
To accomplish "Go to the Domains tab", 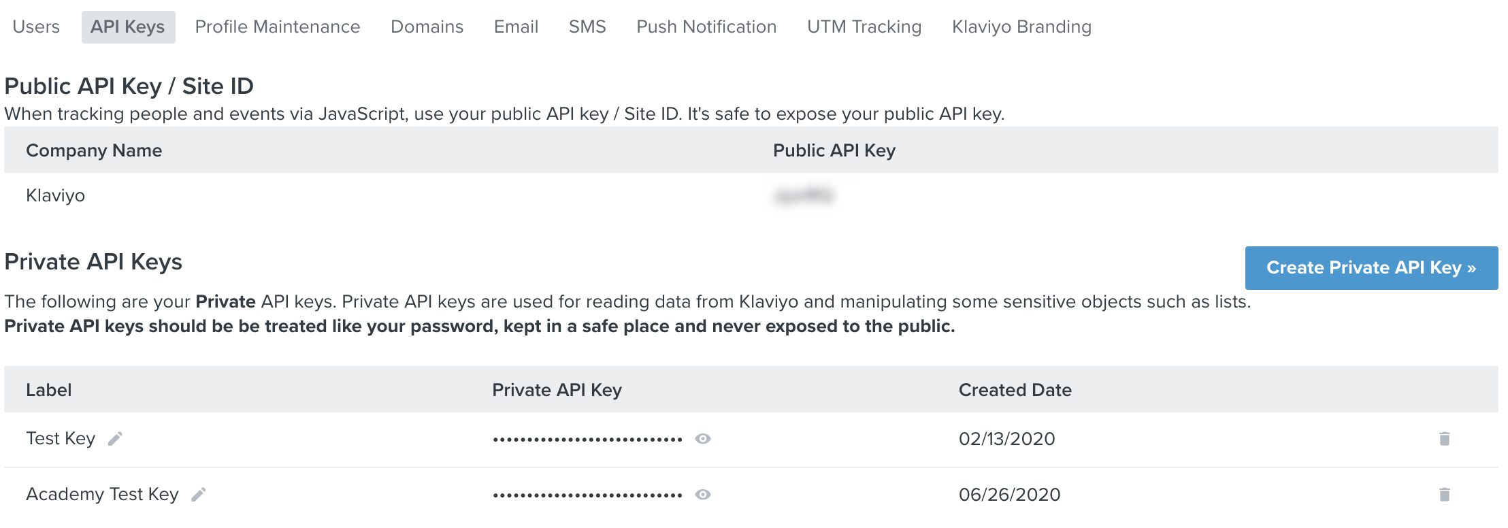I will (427, 27).
